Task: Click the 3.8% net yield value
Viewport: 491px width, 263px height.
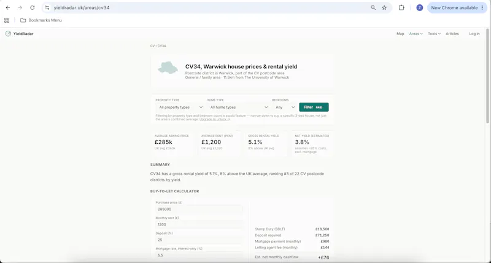Action: pyautogui.click(x=302, y=142)
